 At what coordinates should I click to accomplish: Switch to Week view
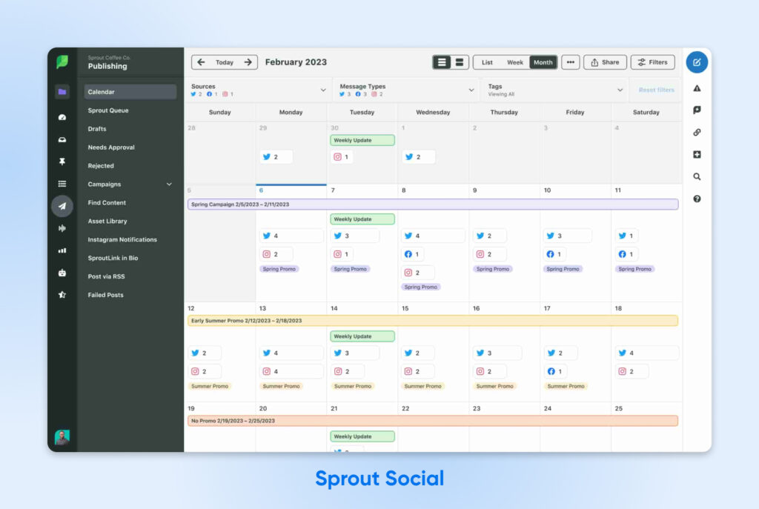click(x=514, y=62)
